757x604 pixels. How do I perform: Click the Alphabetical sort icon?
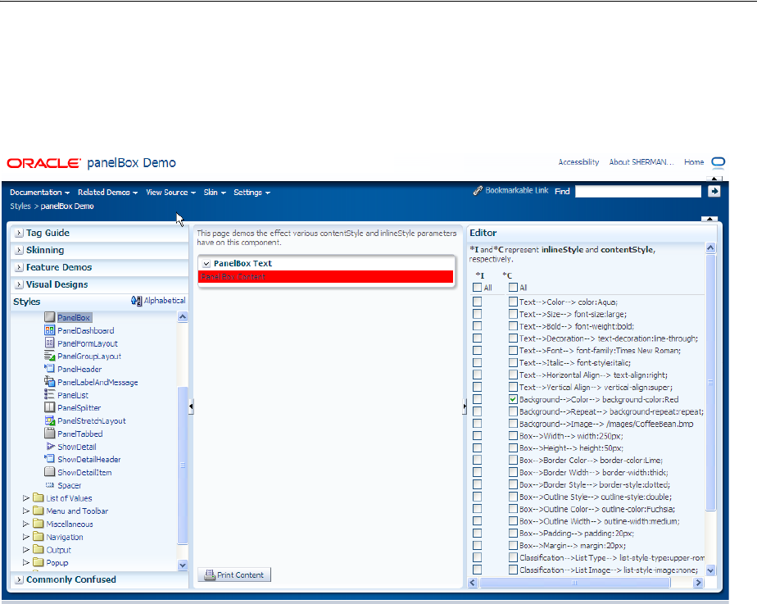click(136, 301)
